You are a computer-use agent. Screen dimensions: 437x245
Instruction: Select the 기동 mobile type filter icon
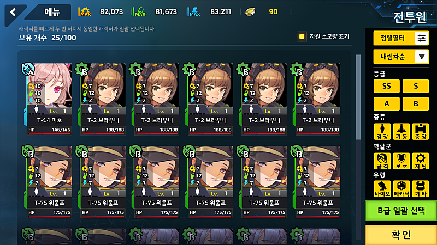point(401,132)
